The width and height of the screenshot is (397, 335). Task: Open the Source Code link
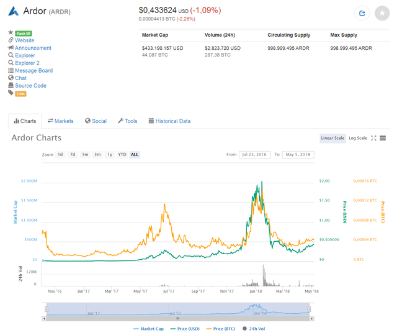coord(30,86)
